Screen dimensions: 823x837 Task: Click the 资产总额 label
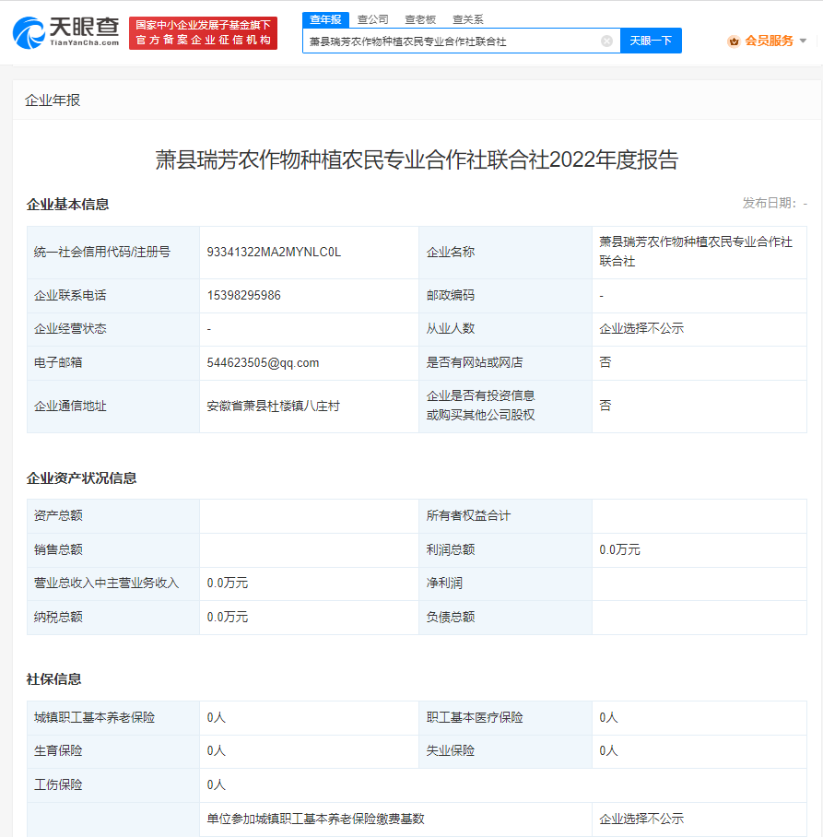click(x=58, y=515)
